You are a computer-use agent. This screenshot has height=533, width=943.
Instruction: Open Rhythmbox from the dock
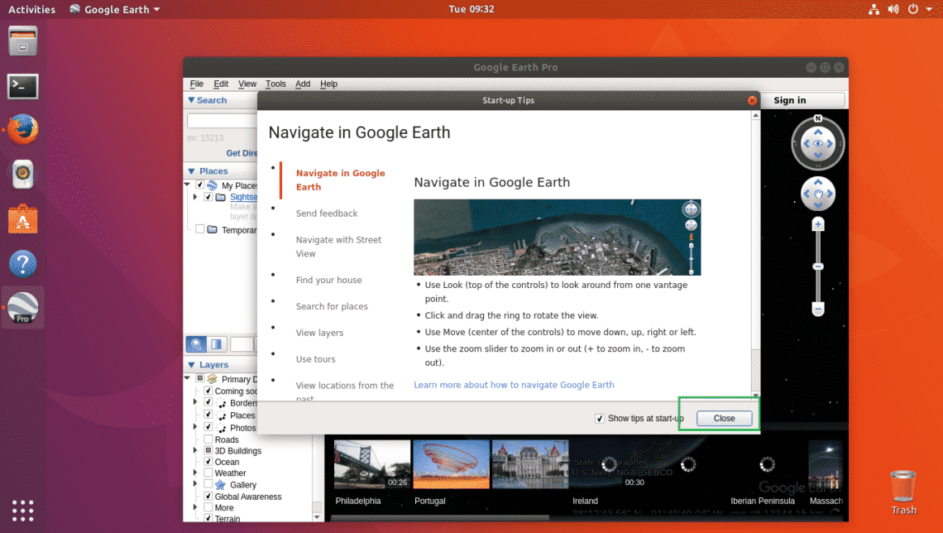(x=23, y=175)
